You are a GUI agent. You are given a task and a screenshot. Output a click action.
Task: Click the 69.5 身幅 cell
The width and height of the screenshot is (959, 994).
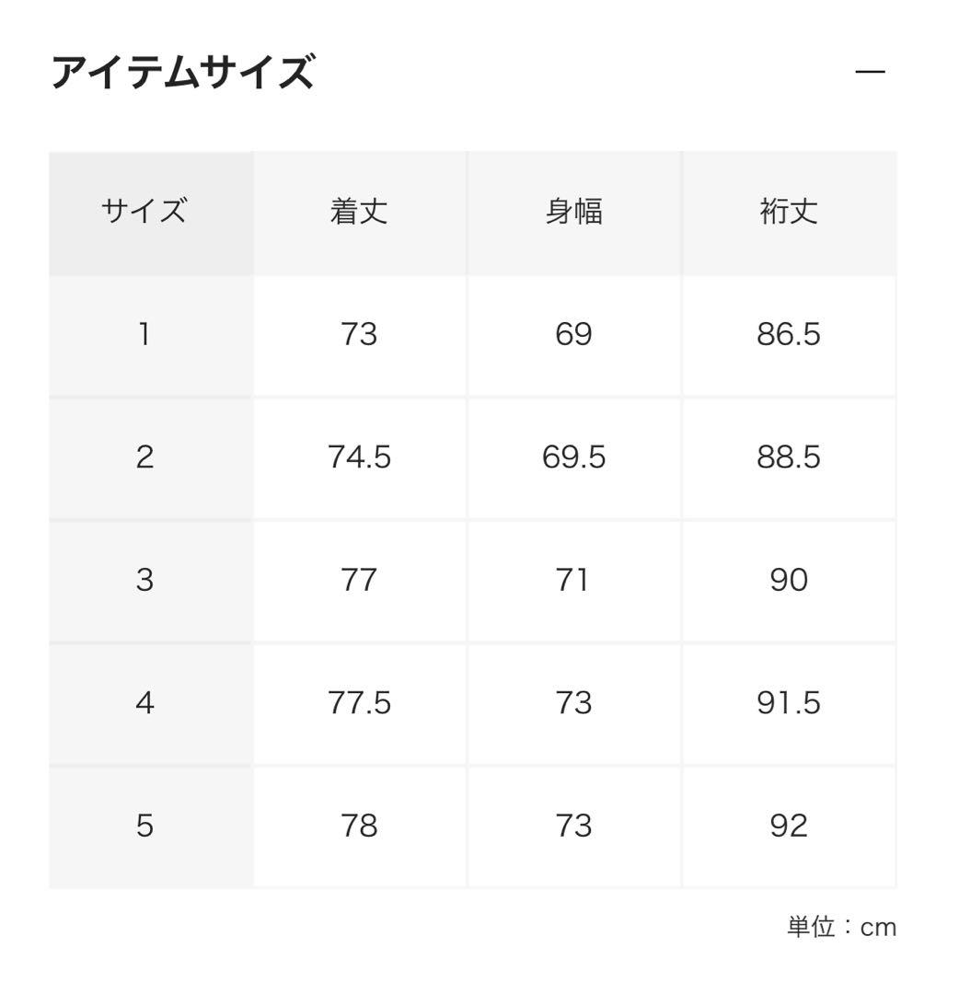point(573,457)
